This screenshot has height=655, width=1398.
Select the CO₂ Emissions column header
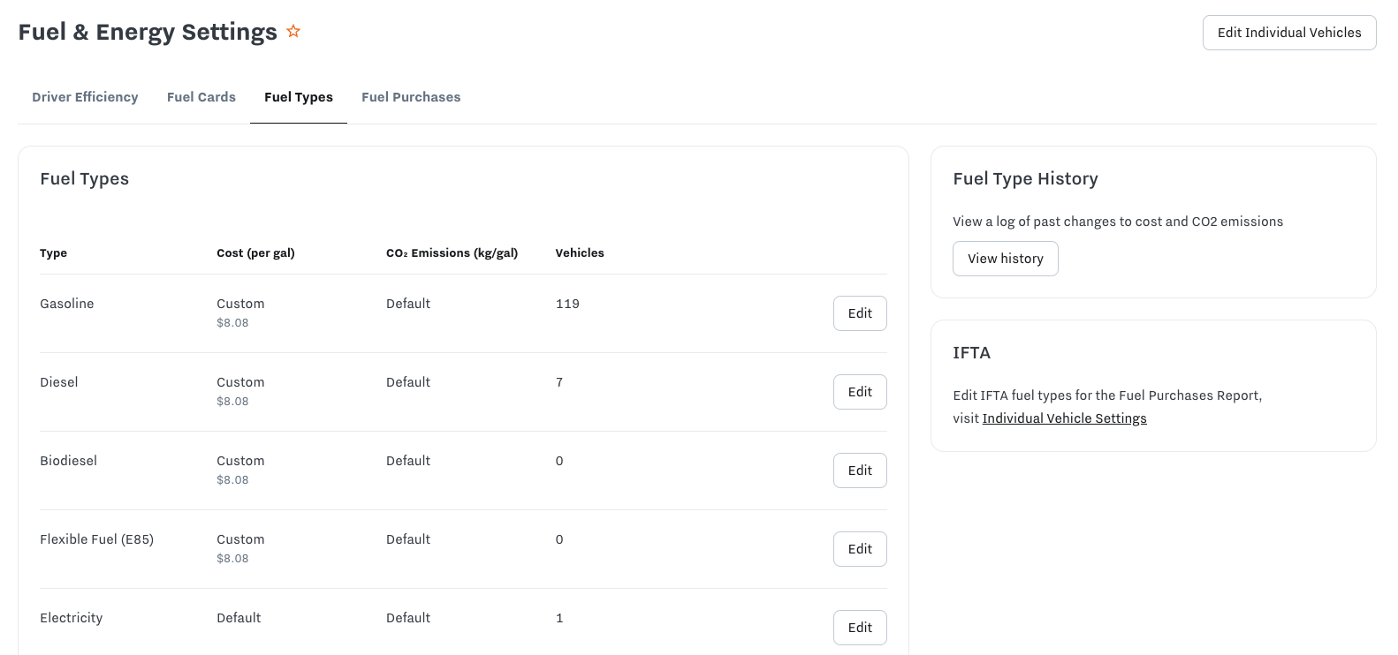[x=452, y=253]
